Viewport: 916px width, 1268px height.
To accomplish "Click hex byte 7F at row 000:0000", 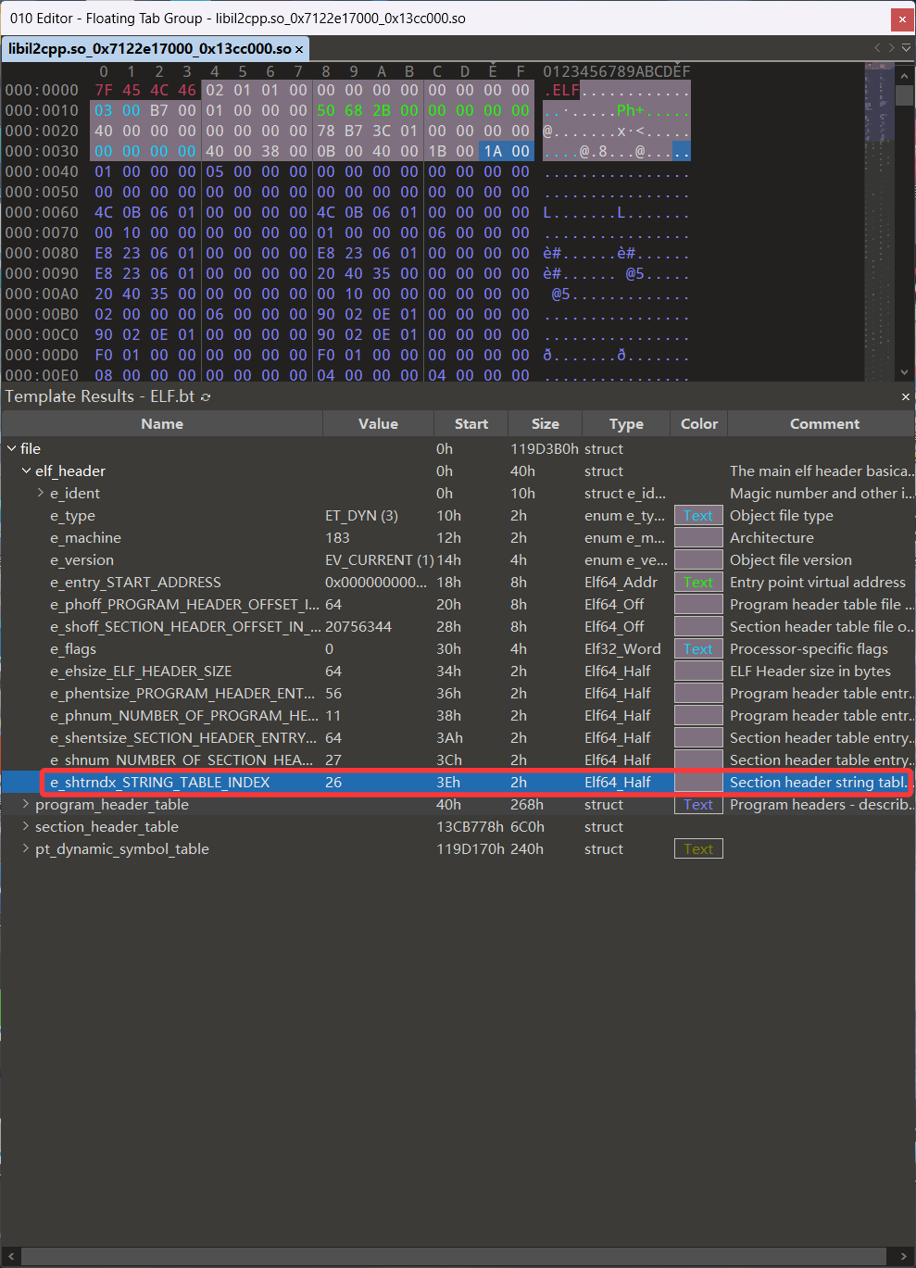I will [104, 90].
